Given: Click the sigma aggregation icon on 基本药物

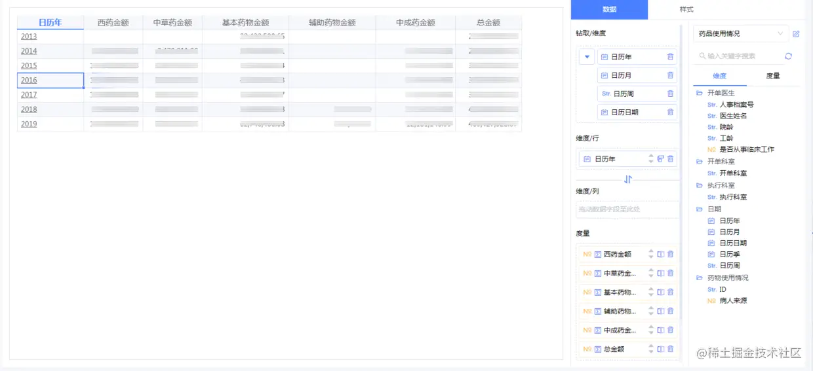Looking at the screenshot, I should coord(598,292).
